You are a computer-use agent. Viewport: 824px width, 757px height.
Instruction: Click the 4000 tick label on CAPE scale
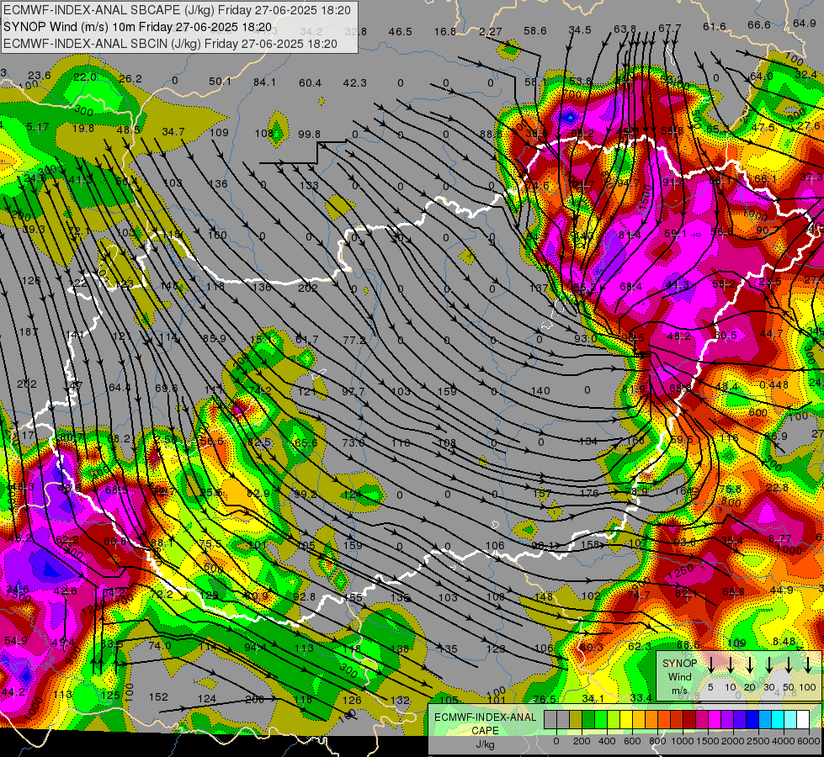click(784, 741)
